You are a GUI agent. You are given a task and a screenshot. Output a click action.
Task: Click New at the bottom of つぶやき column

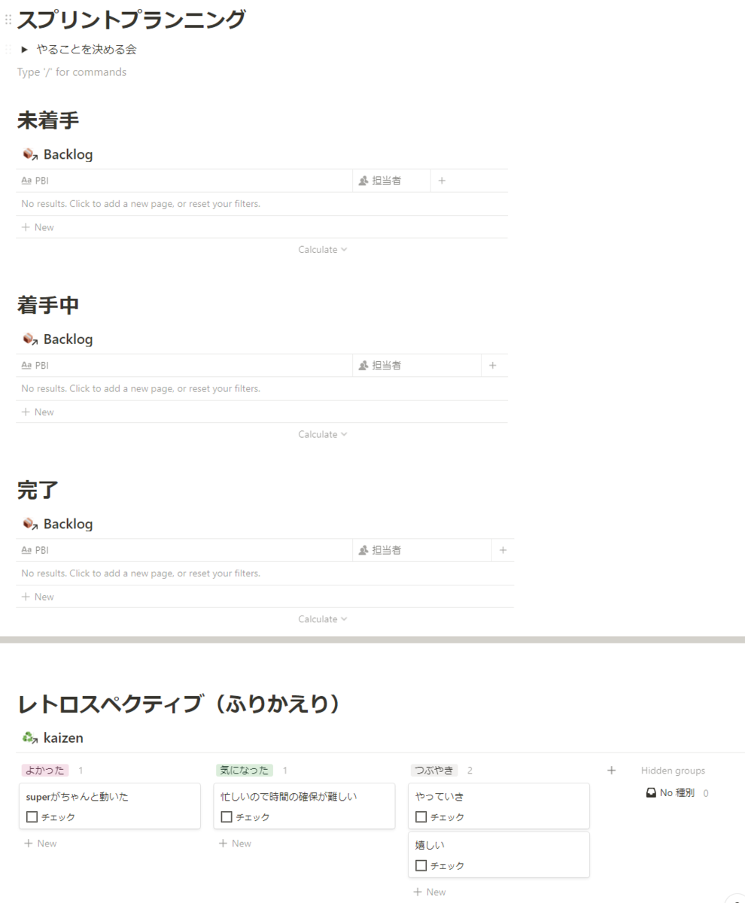click(430, 892)
